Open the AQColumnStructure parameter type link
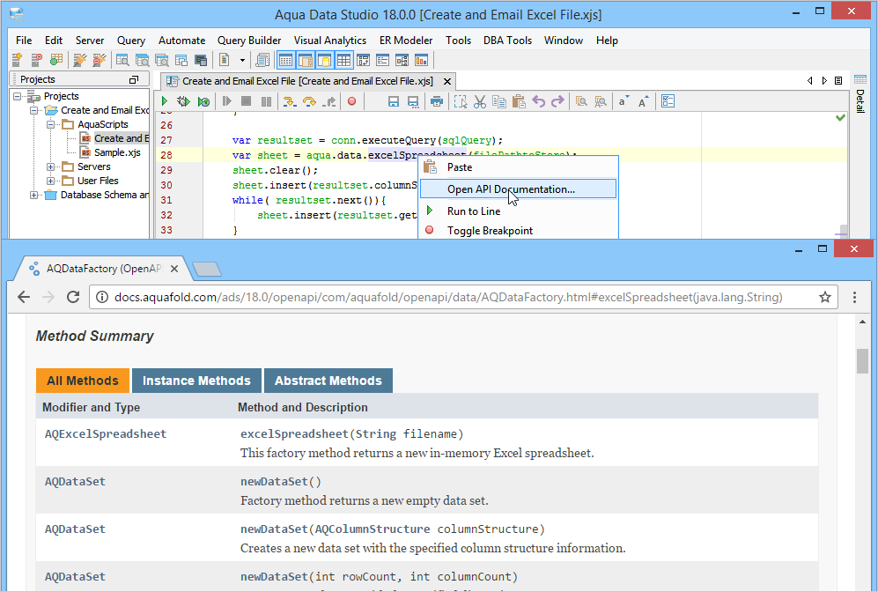This screenshot has height=592, width=878. pos(373,529)
